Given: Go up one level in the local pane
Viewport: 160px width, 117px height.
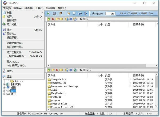Looking at the screenshot, I should click(49, 70).
